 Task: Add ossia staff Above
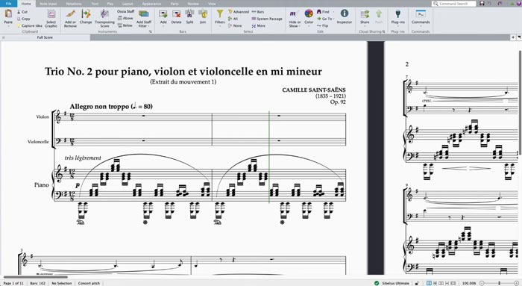point(125,19)
